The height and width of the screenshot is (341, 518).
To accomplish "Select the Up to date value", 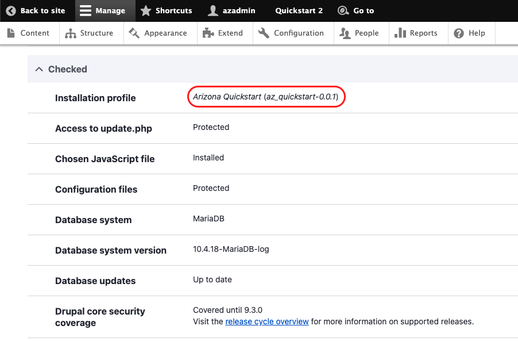I will coord(212,279).
